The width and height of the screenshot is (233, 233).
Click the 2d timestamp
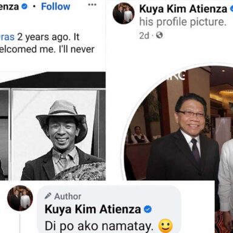[x=144, y=36]
